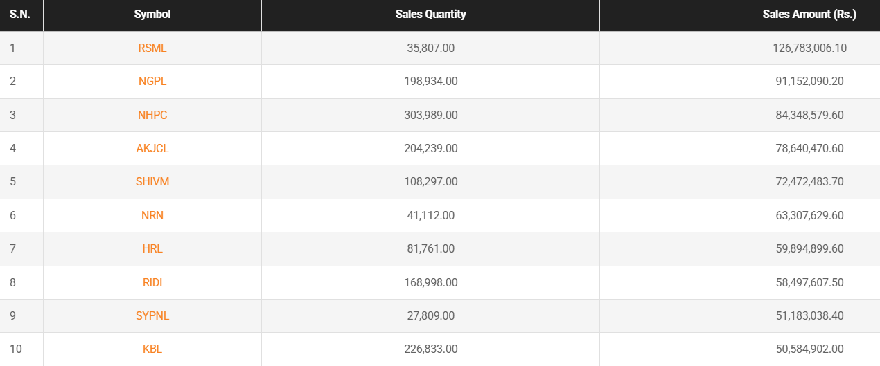880x366 pixels.
Task: Click the Sales Quantity column header
Action: tap(430, 15)
